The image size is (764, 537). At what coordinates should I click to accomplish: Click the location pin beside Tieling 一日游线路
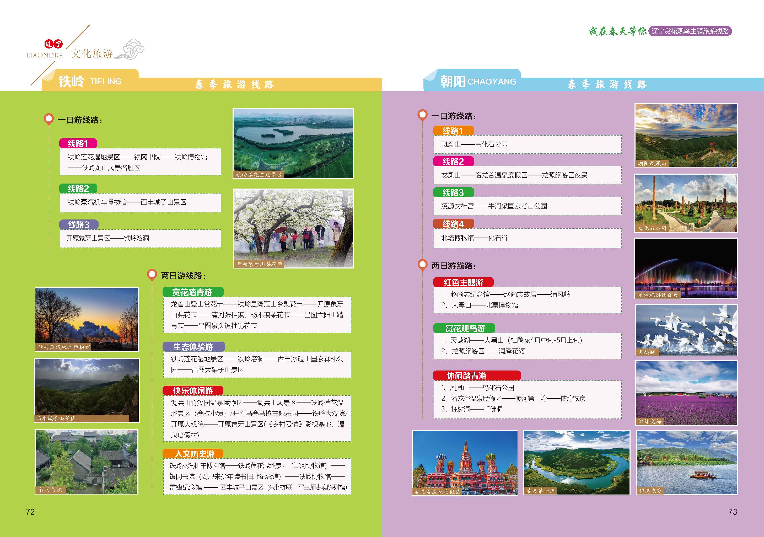coord(49,120)
